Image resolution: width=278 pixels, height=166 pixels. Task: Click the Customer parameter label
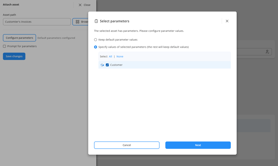tap(116, 65)
